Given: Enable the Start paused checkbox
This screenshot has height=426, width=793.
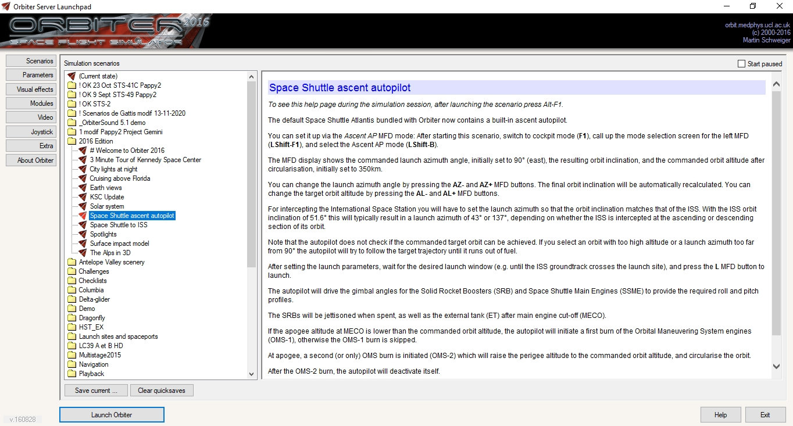Looking at the screenshot, I should 741,64.
